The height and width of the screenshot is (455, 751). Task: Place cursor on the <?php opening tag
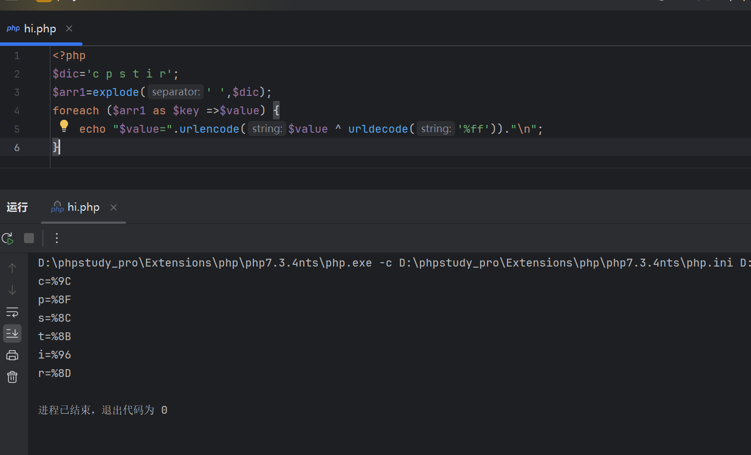(x=69, y=56)
